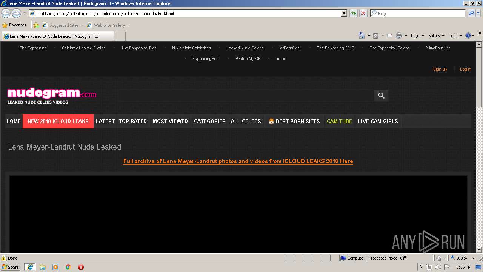
Task: Open the Favorites star button
Action: click(x=14, y=25)
